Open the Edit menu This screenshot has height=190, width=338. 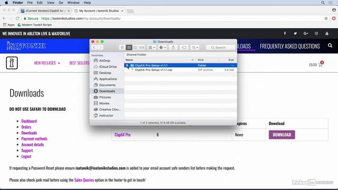[x=40, y=3]
